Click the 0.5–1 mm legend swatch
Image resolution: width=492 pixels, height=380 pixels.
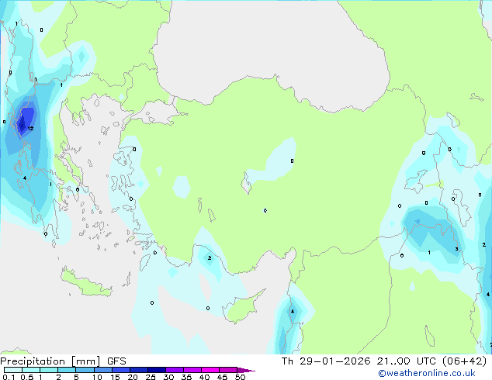31,370
